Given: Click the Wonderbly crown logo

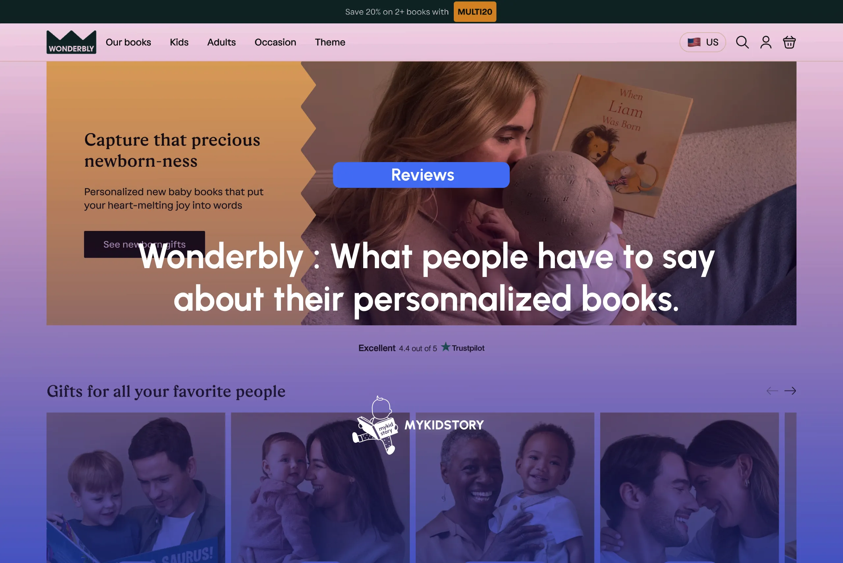Looking at the screenshot, I should point(71,42).
